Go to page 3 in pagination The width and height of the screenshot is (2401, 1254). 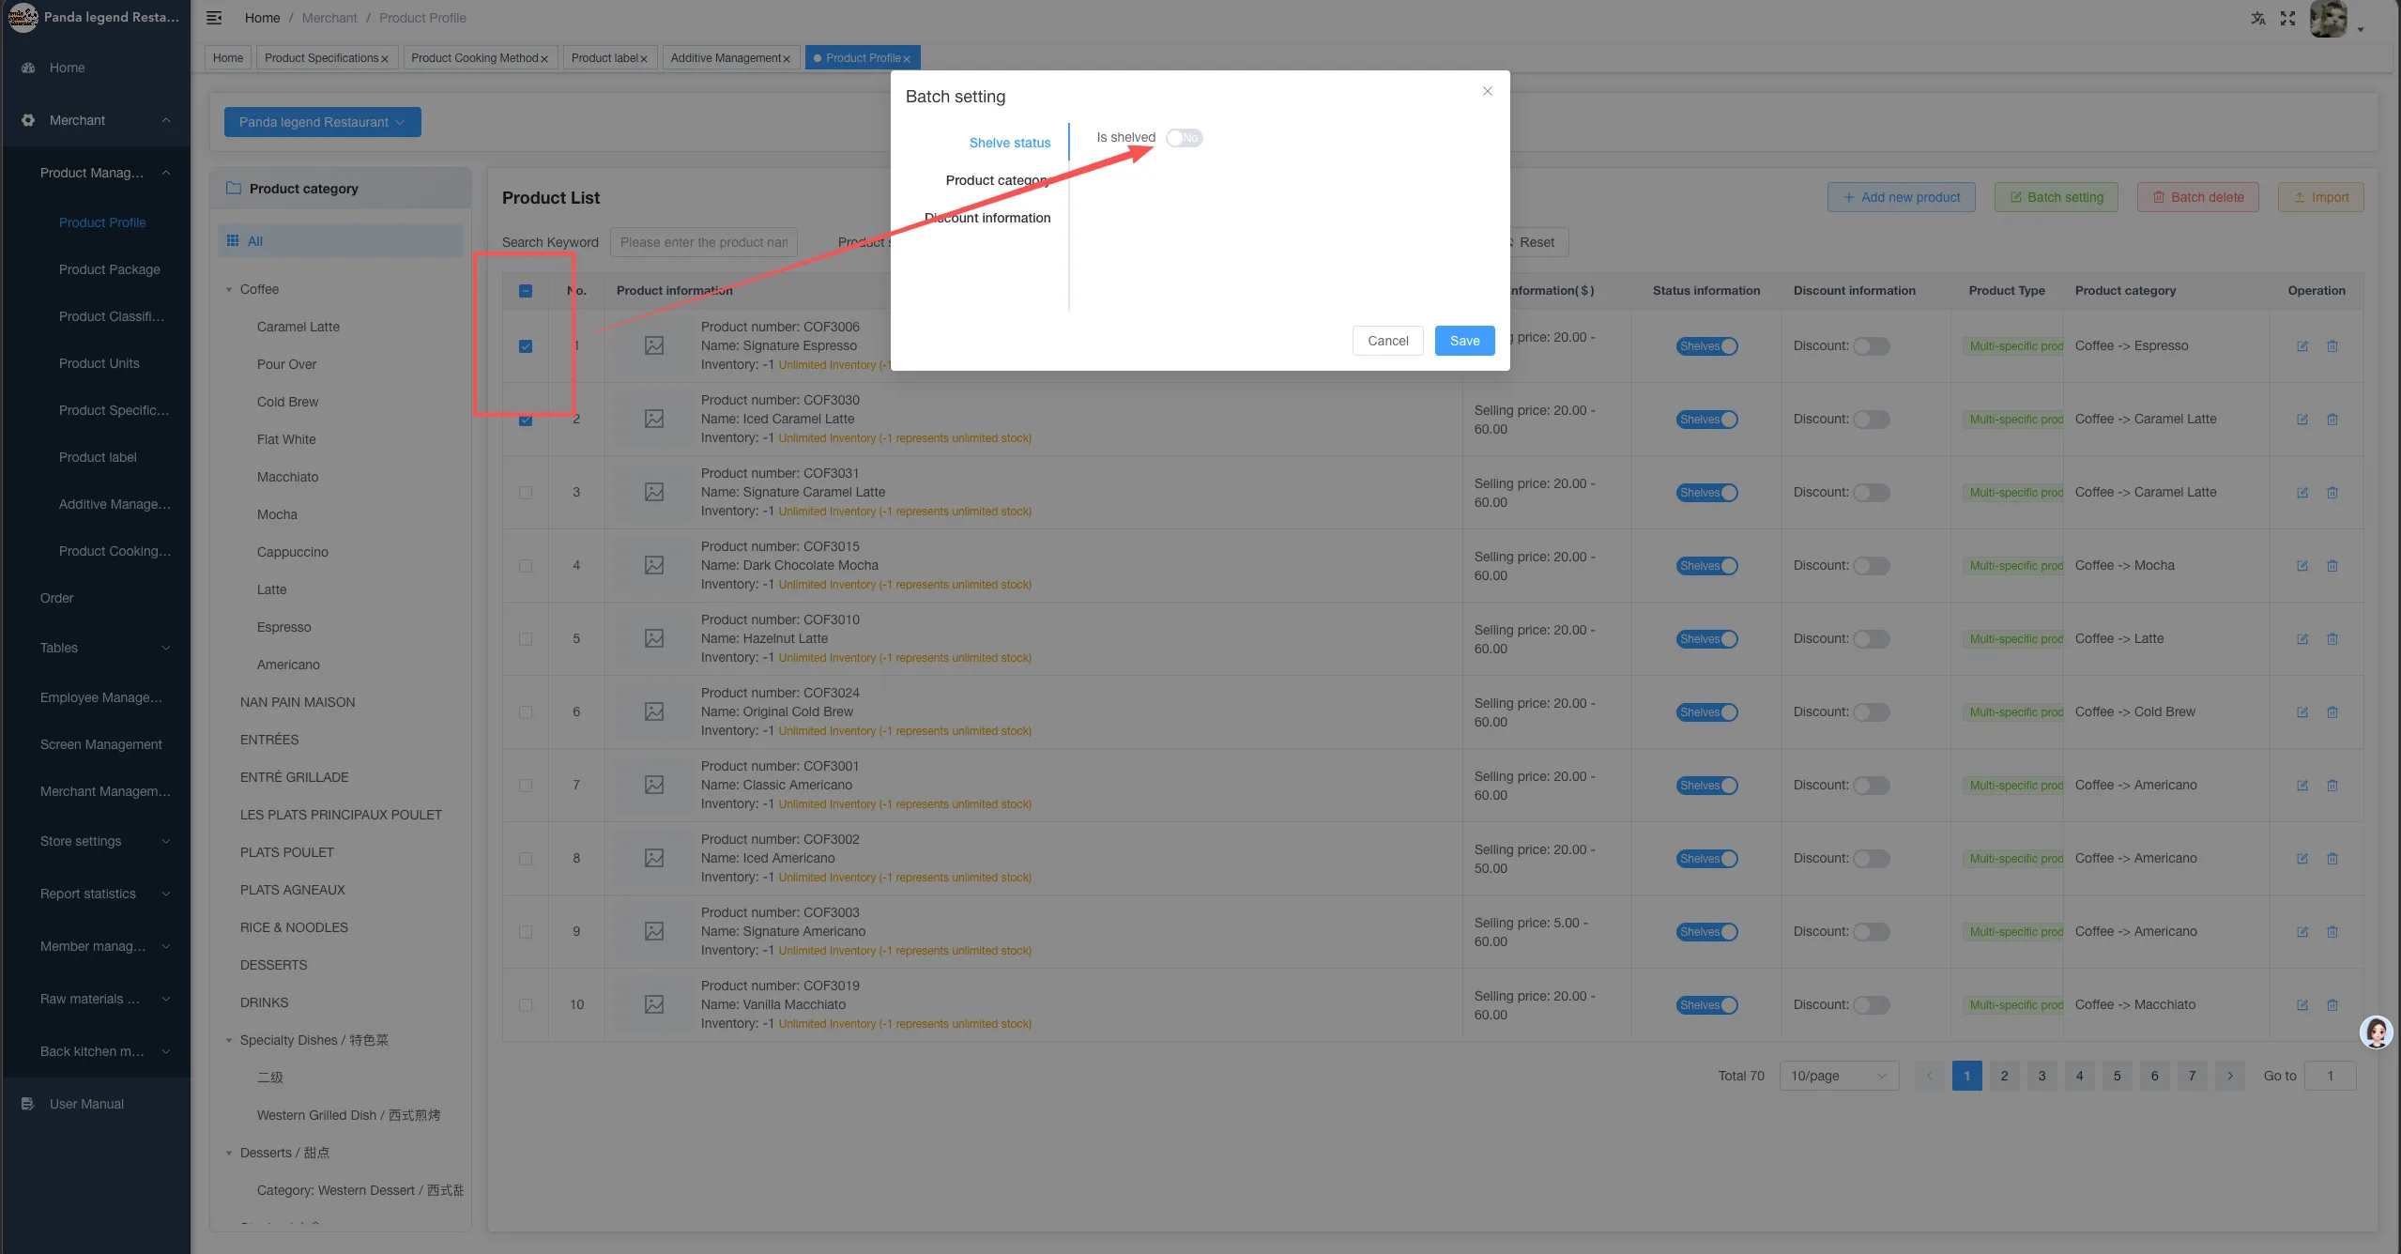coord(2042,1076)
